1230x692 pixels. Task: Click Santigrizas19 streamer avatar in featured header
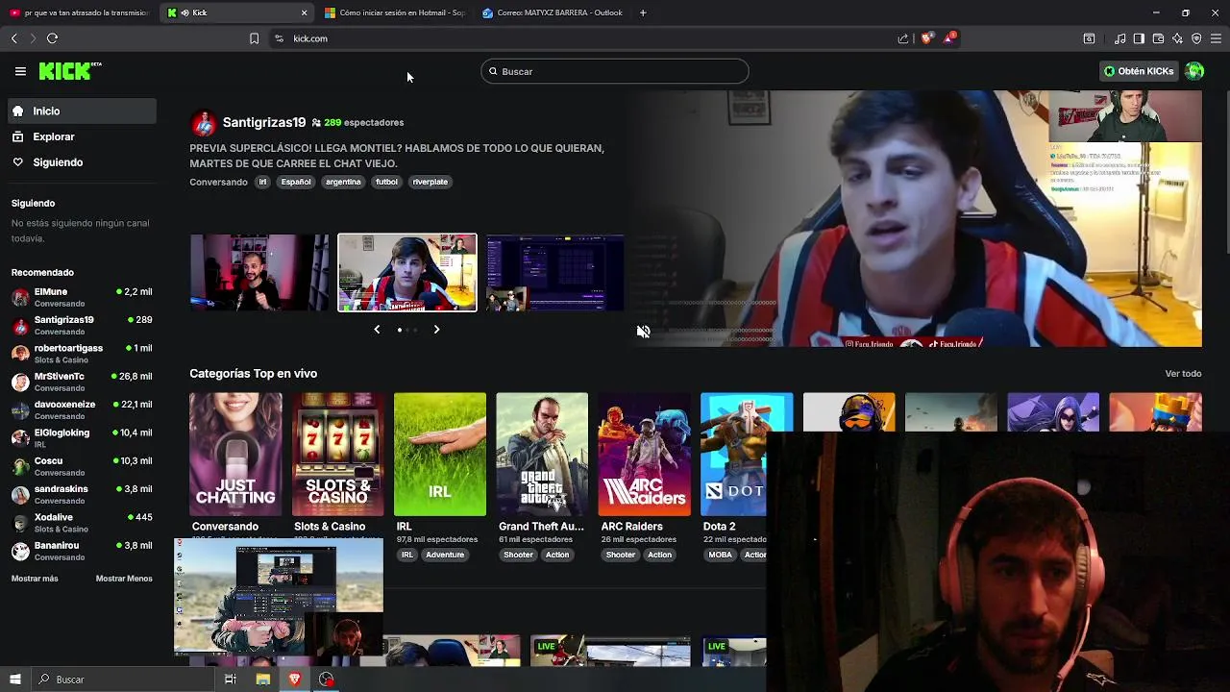pyautogui.click(x=203, y=123)
